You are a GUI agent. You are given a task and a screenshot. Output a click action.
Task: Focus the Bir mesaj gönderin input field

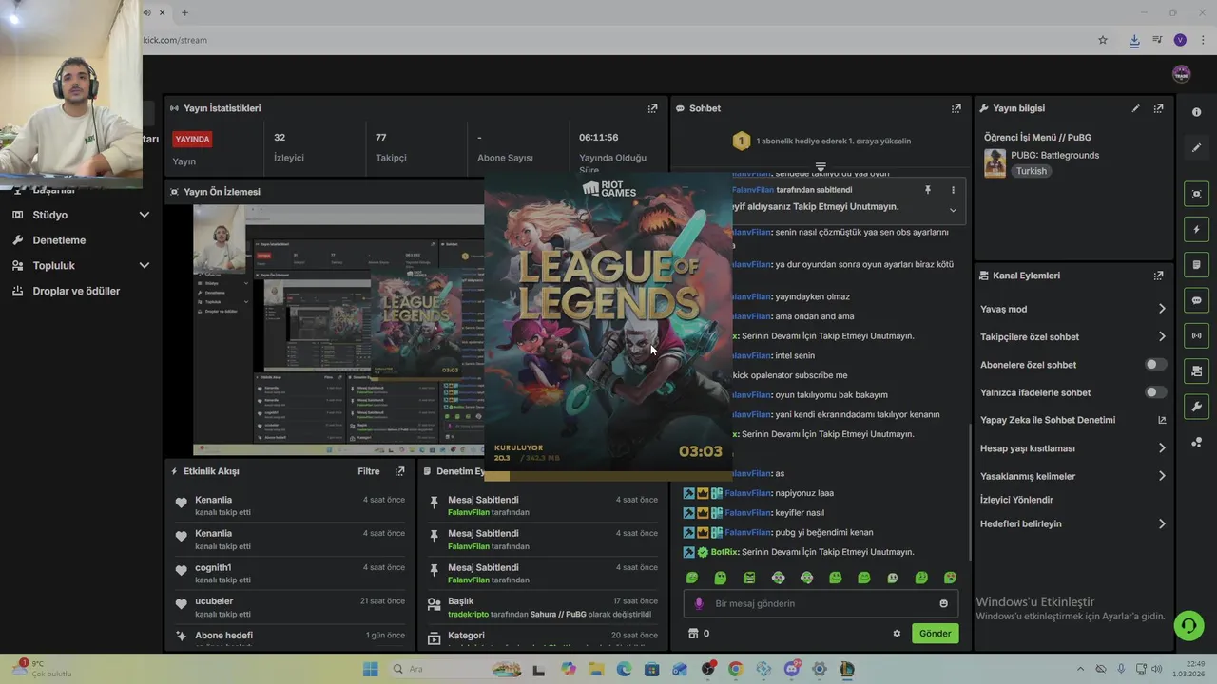(x=821, y=603)
